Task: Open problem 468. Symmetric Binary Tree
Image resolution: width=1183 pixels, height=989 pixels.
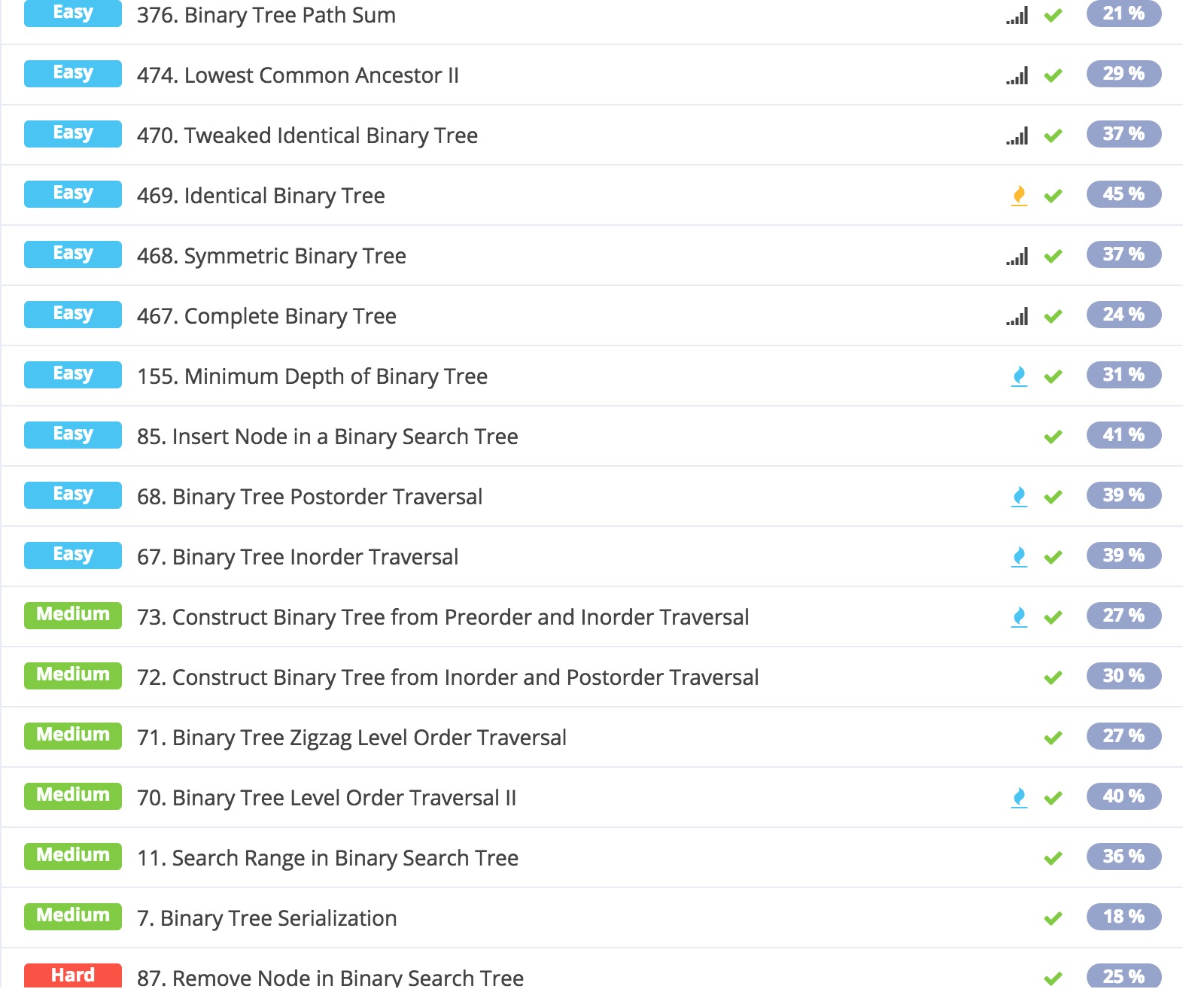Action: pyautogui.click(x=271, y=256)
